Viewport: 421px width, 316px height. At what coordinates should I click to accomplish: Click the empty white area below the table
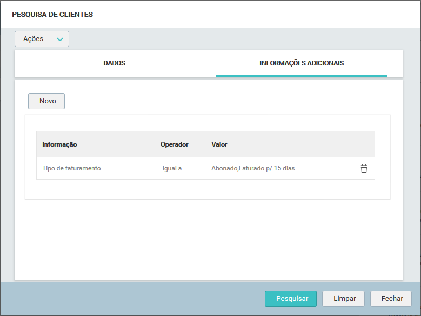coord(208,238)
